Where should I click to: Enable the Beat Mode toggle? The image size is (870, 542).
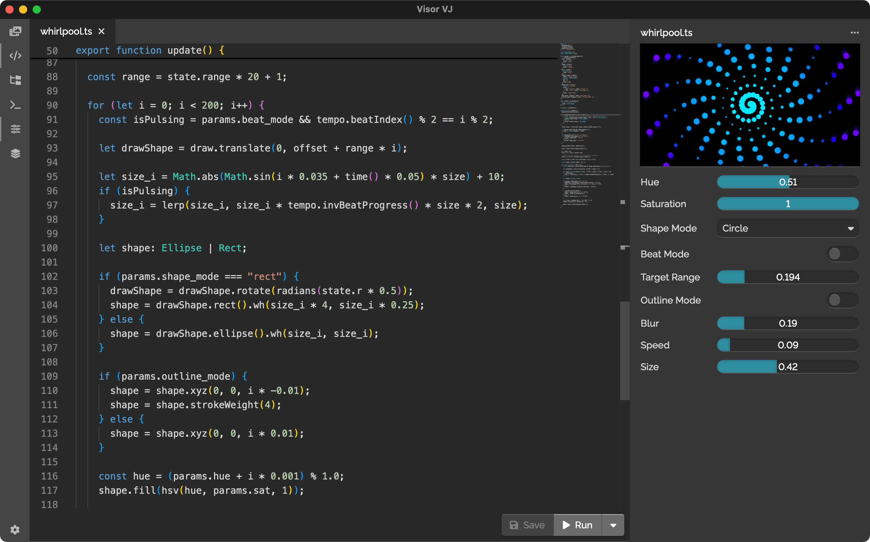tap(842, 254)
